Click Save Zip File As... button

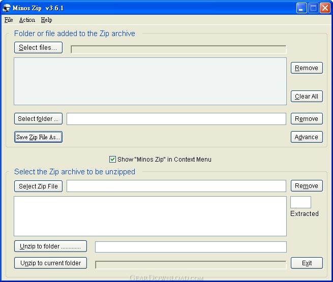click(x=38, y=137)
